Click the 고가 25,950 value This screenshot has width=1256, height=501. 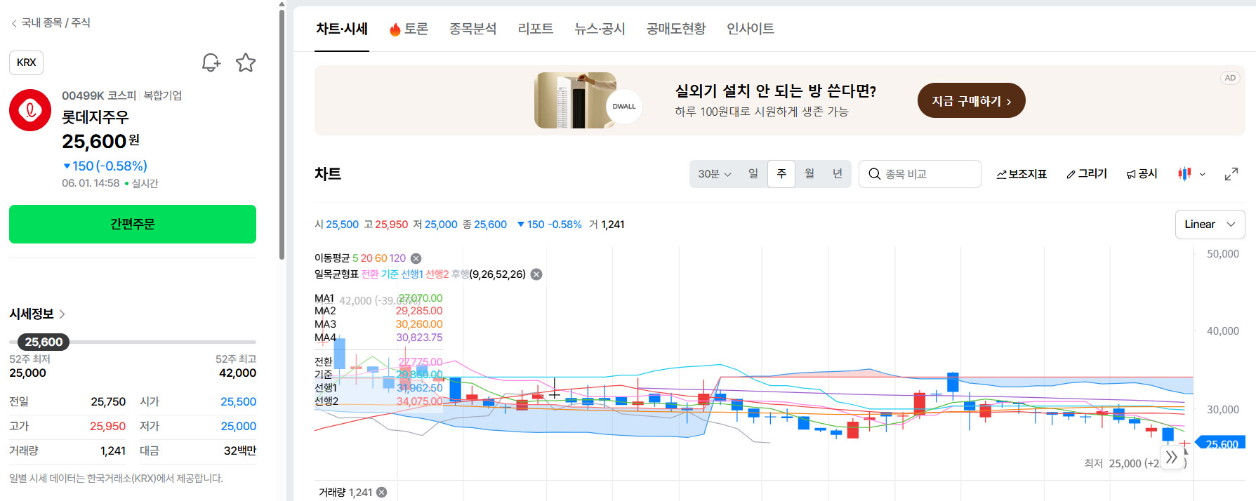pos(107,427)
